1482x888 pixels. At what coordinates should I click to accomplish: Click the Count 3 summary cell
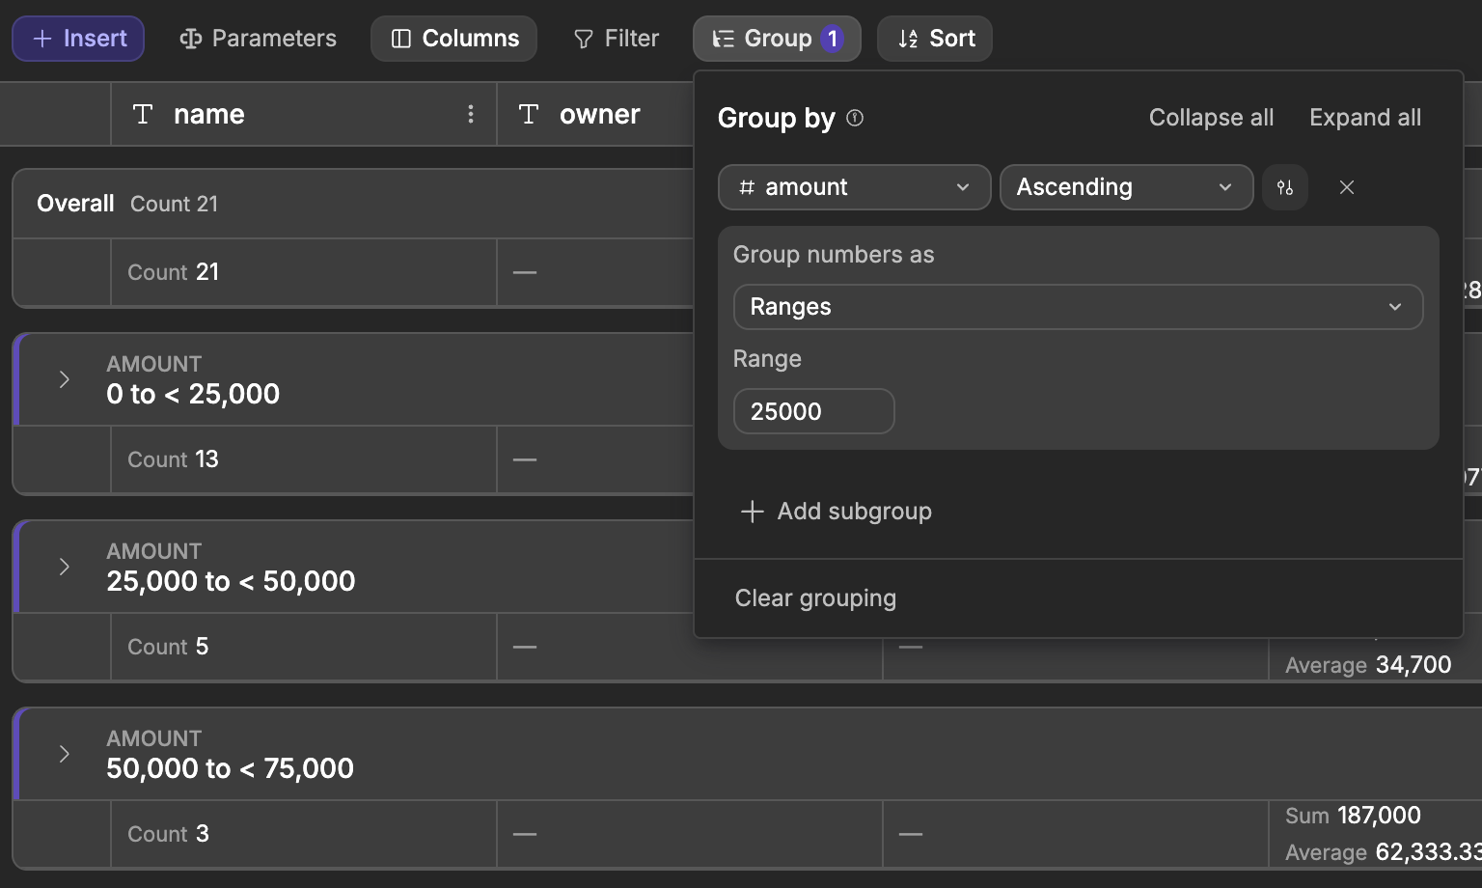pyautogui.click(x=304, y=834)
